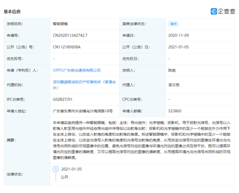Click the 代理机构 field label

click(15, 85)
